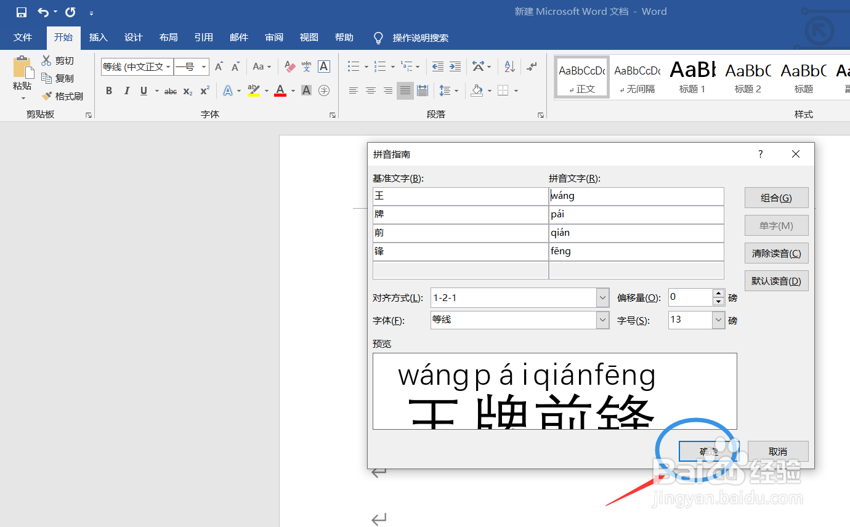Click the 取消 button
Image resolution: width=850 pixels, height=527 pixels.
pyautogui.click(x=778, y=451)
